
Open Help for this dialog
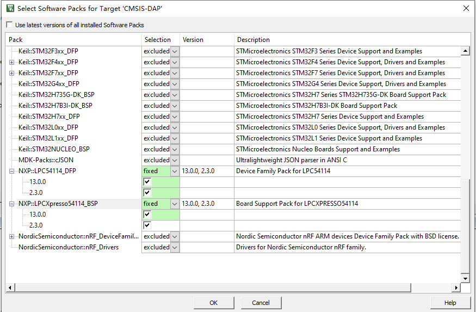pyautogui.click(x=450, y=303)
